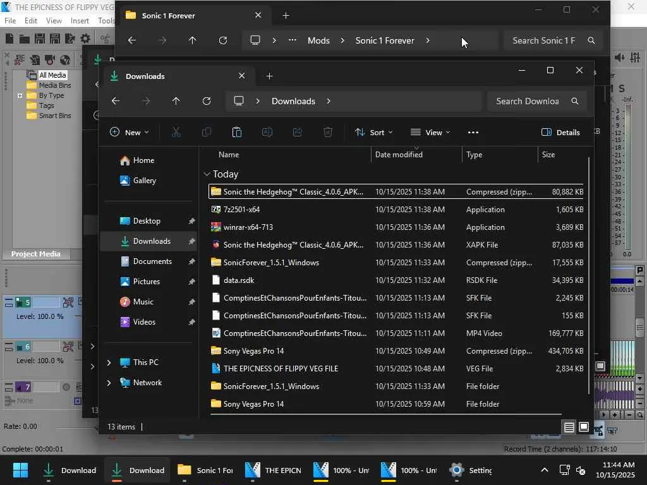Click the PC monitor icon in Sonic 1 Forever address bar
The height and width of the screenshot is (485, 647).
pyautogui.click(x=255, y=40)
